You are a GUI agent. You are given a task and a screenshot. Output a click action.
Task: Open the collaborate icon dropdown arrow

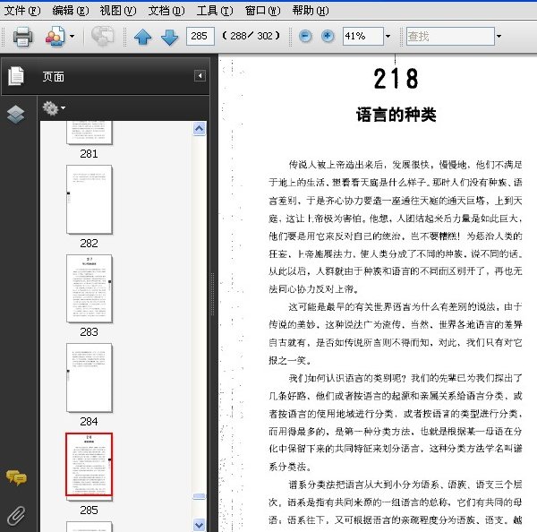pyautogui.click(x=72, y=36)
